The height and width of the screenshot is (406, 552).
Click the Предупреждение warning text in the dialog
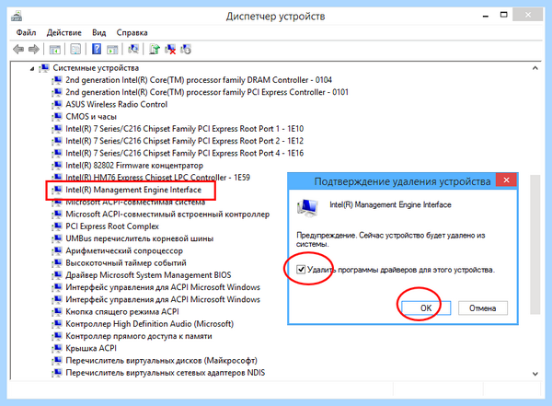[x=391, y=239]
